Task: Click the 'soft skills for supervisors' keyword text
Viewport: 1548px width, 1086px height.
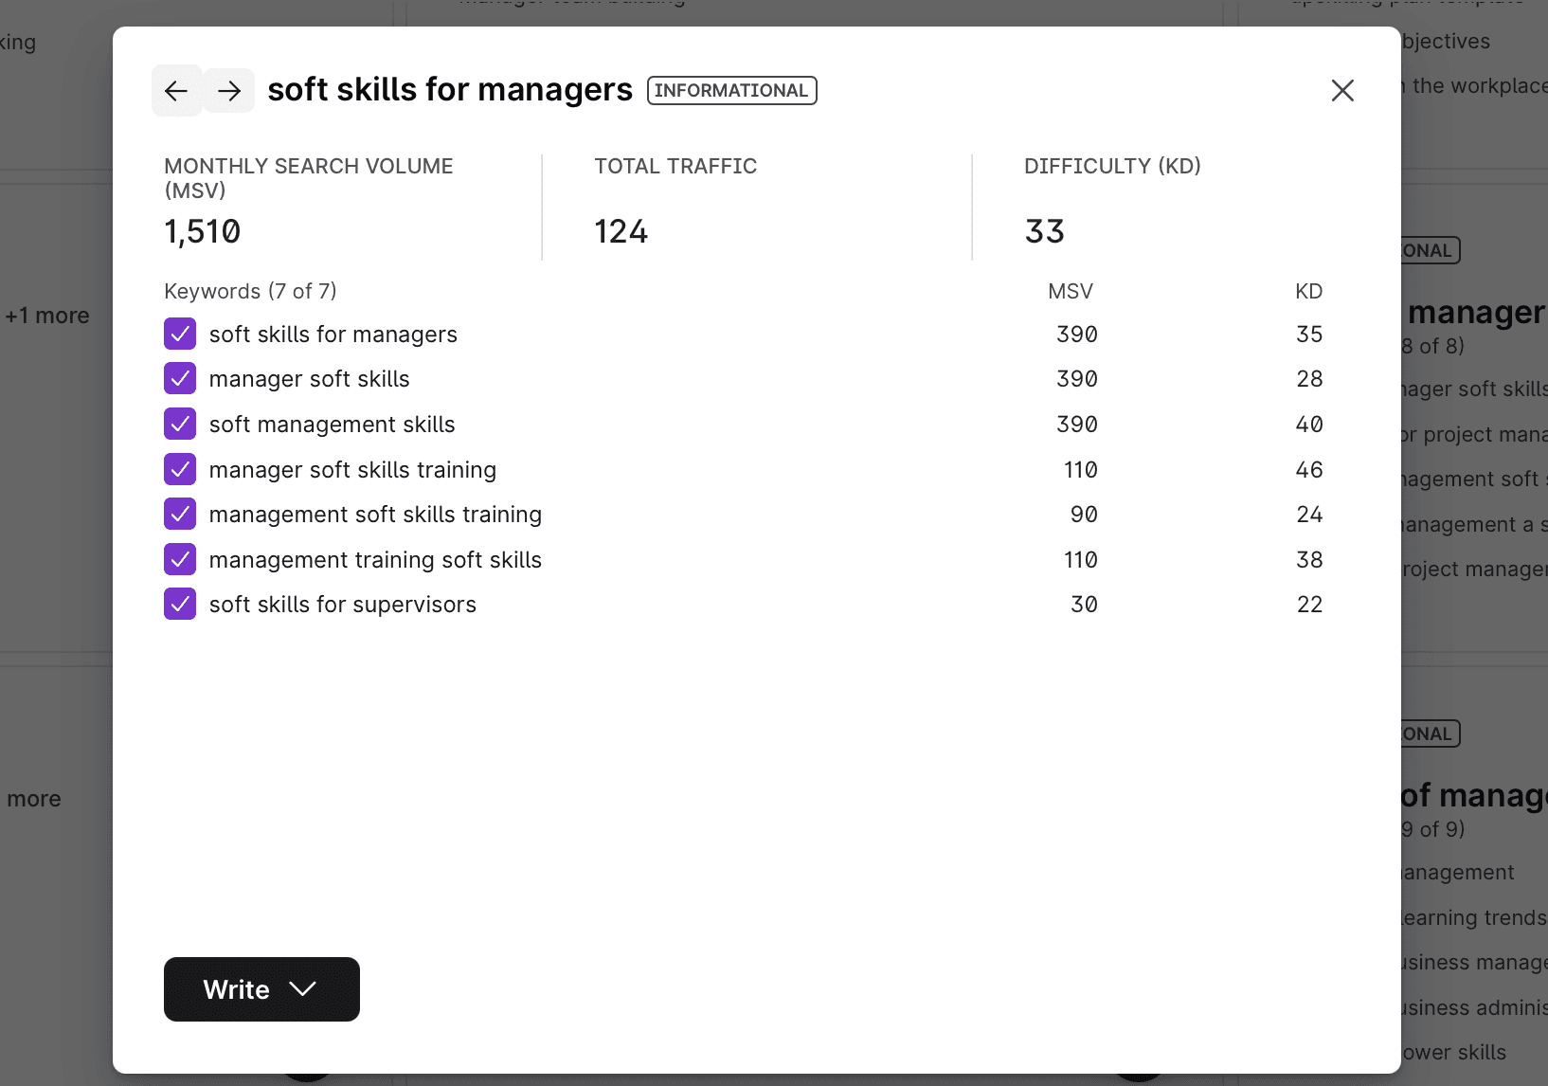Action: [x=343, y=605]
